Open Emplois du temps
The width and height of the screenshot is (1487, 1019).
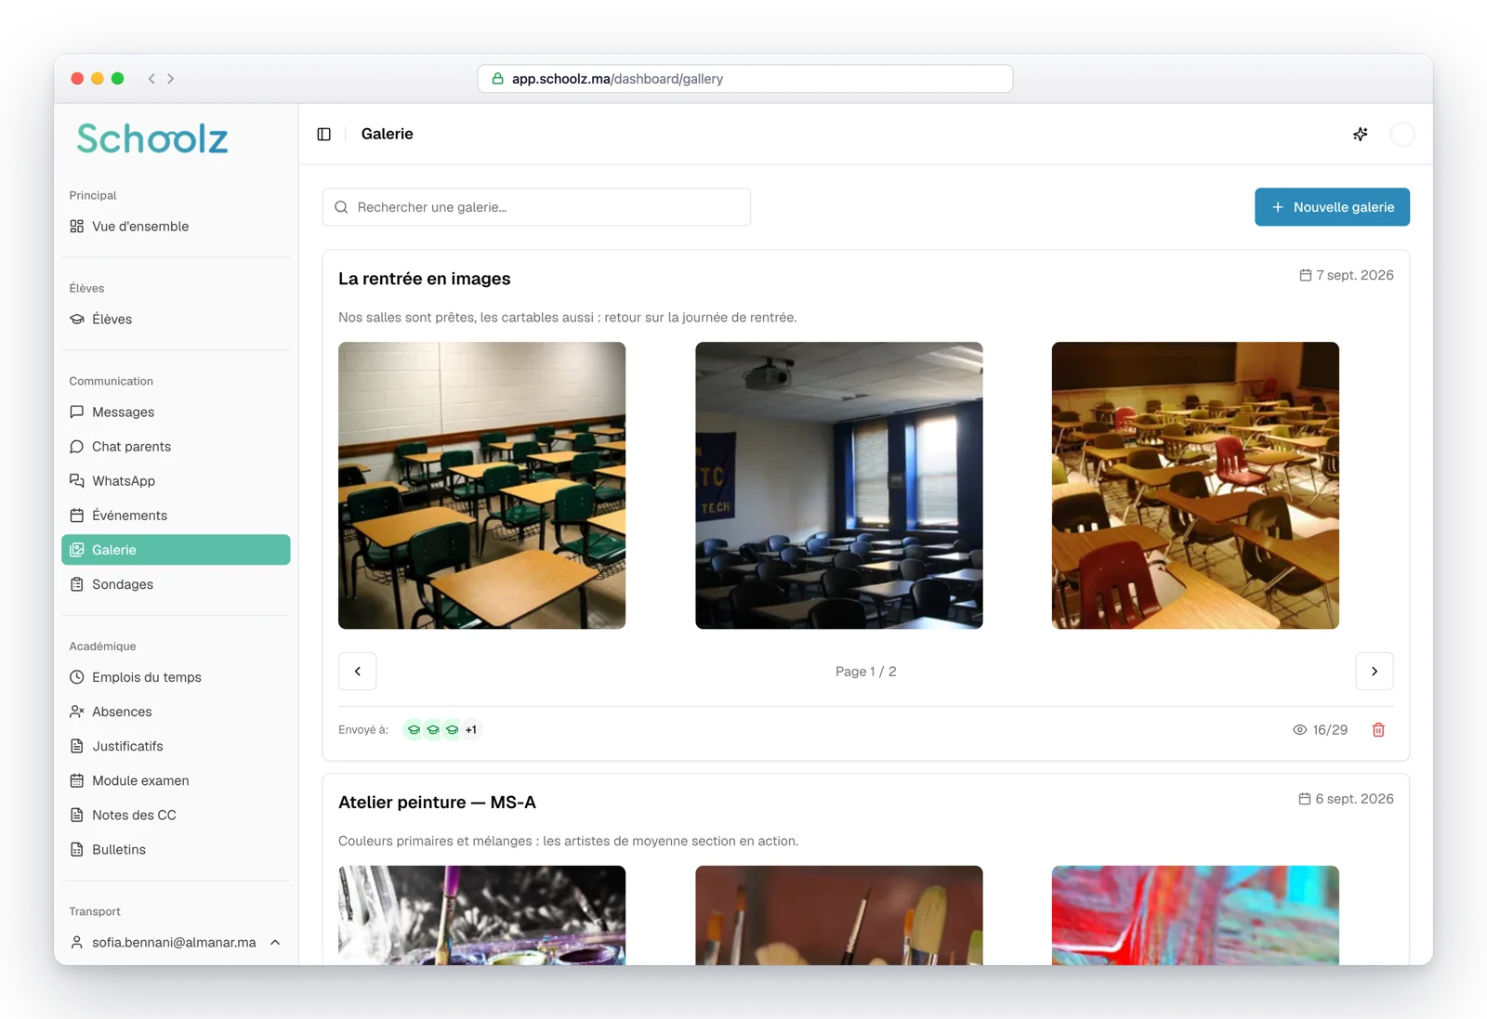[x=176, y=677]
